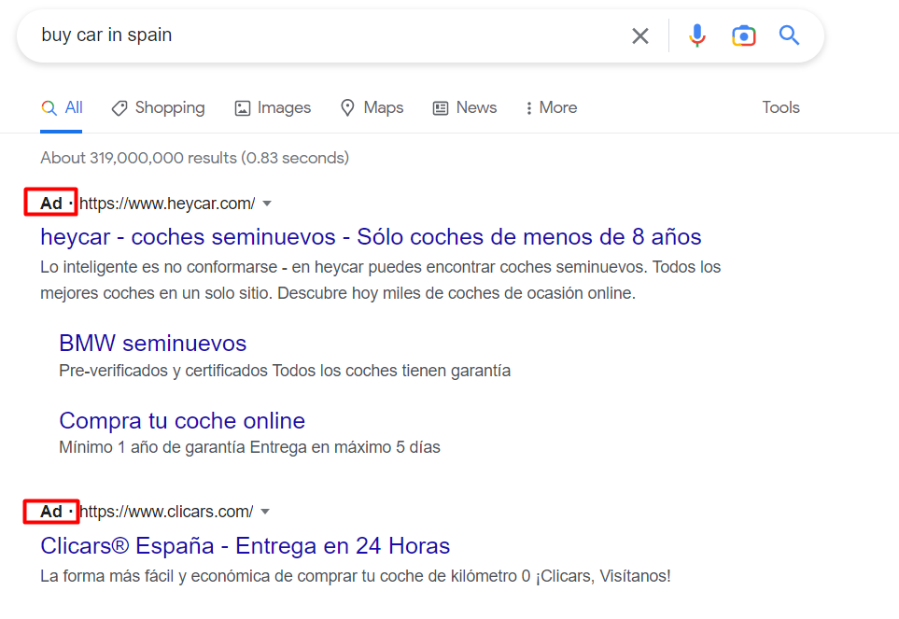Switch to the Shopping tab

158,107
